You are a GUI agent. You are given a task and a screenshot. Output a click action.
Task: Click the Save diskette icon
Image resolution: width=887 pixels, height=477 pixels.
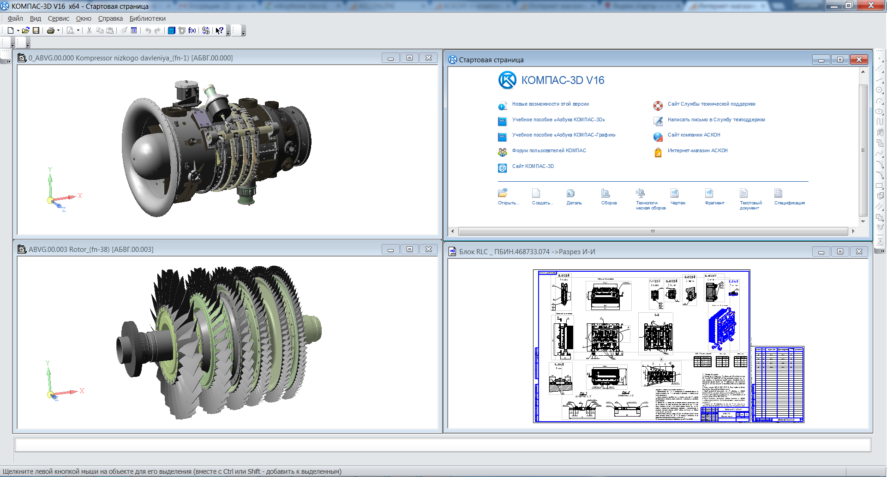pyautogui.click(x=36, y=30)
